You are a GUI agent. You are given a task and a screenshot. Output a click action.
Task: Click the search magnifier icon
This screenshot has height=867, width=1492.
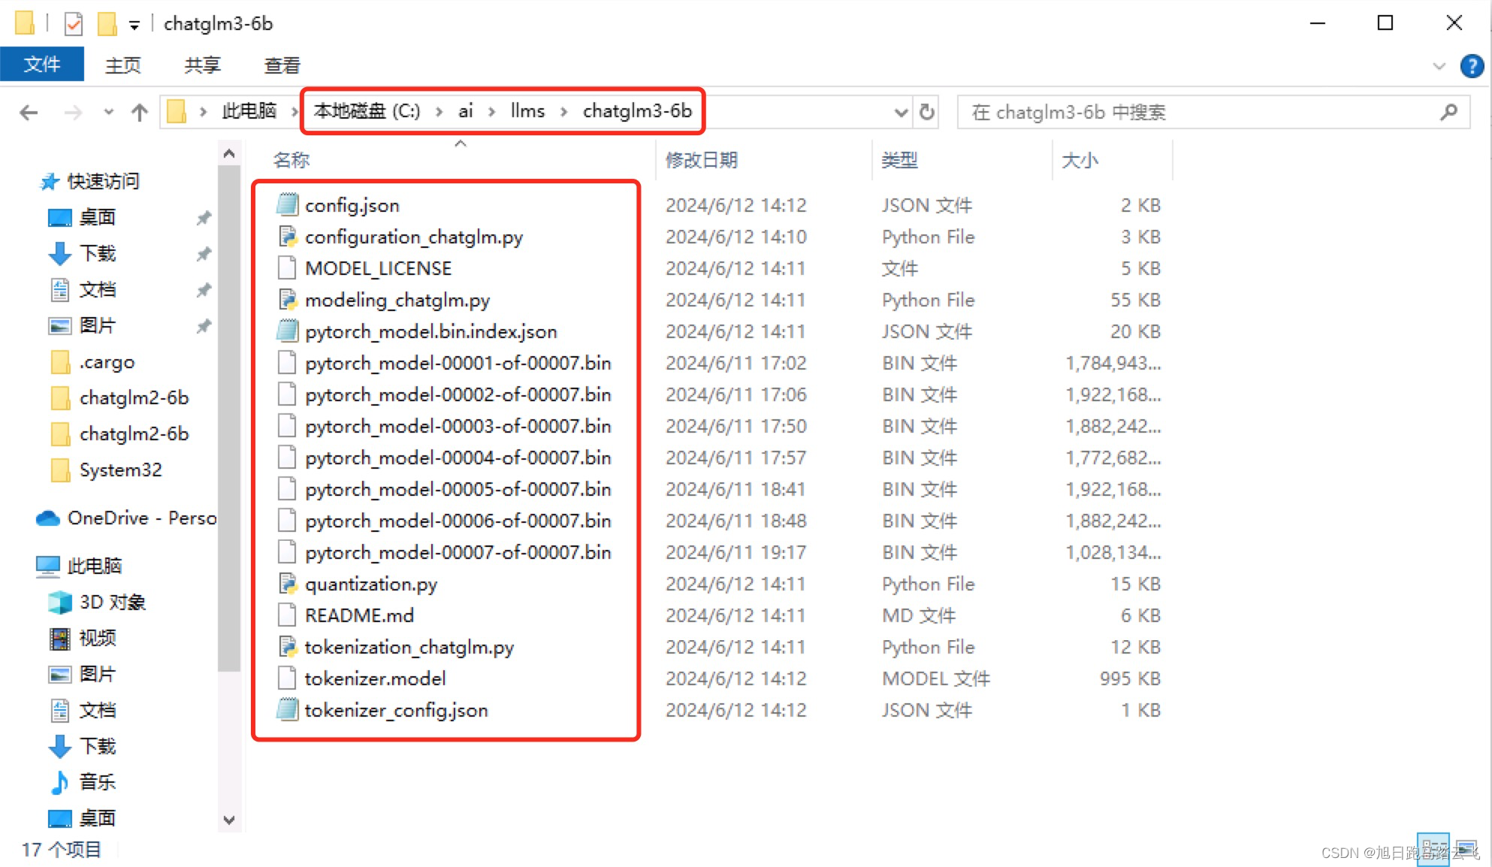[1449, 113]
